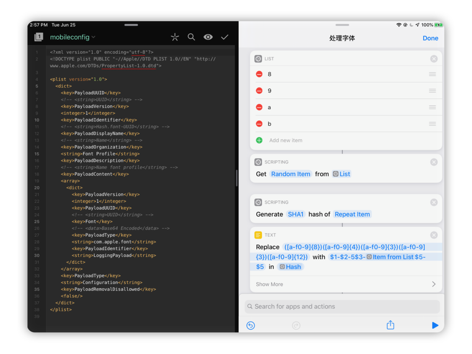Open search in the code editor
This screenshot has height=354, width=472.
pyautogui.click(x=191, y=37)
